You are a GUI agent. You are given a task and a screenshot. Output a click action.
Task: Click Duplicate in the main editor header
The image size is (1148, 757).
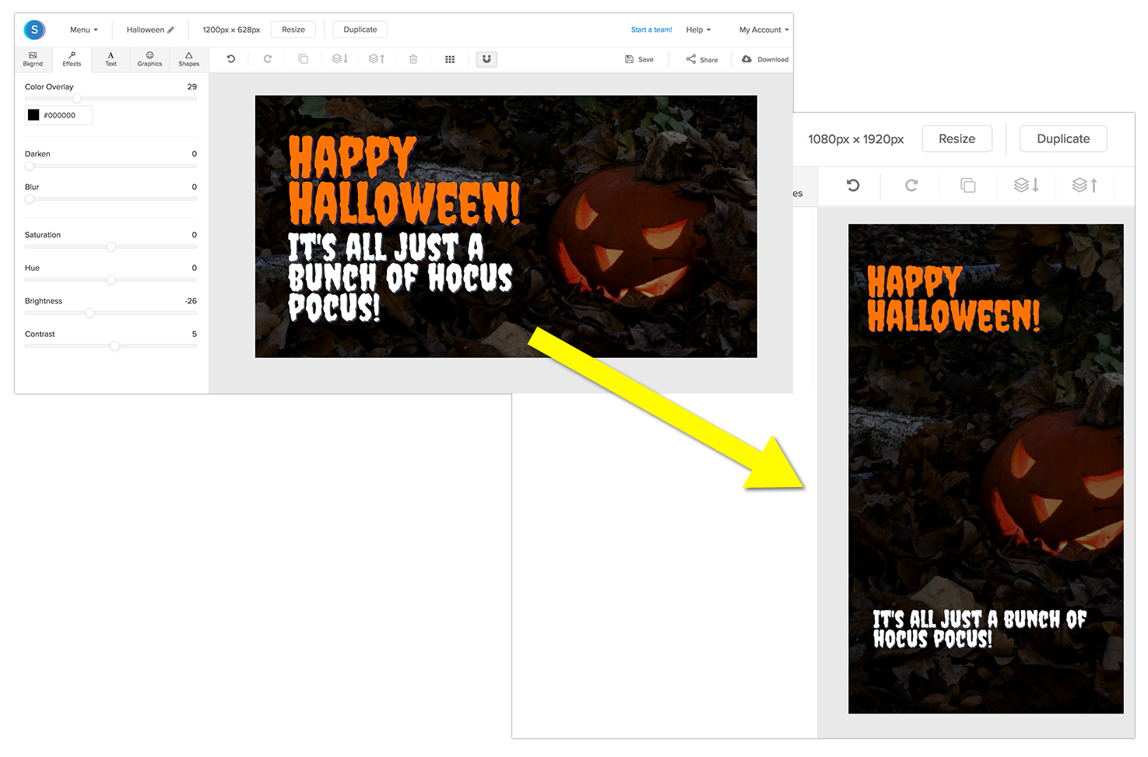click(x=360, y=30)
